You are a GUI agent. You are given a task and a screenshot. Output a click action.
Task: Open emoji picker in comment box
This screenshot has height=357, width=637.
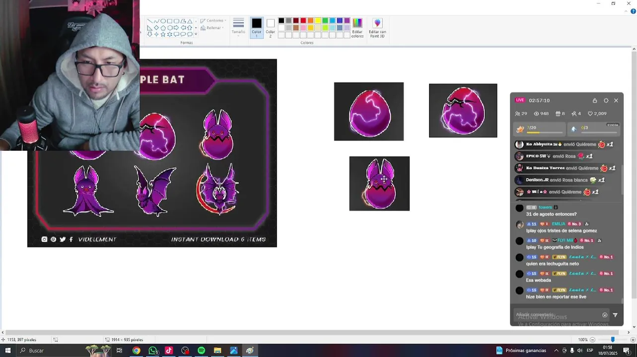605,315
